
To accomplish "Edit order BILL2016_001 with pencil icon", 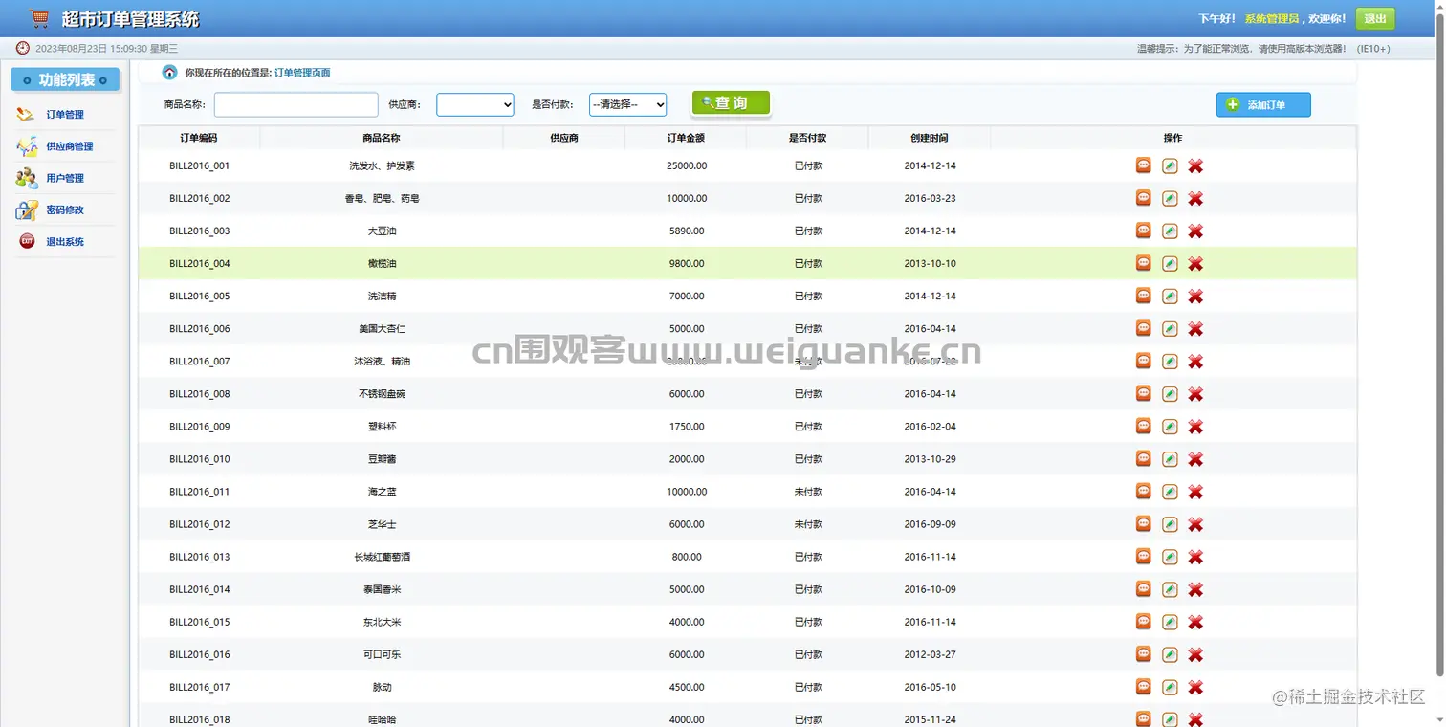I will pos(1170,165).
